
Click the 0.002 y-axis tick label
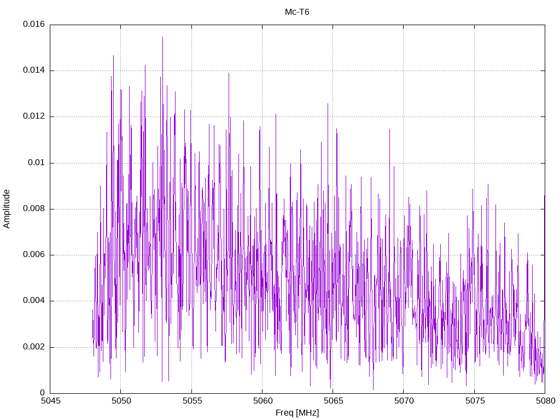(34, 347)
